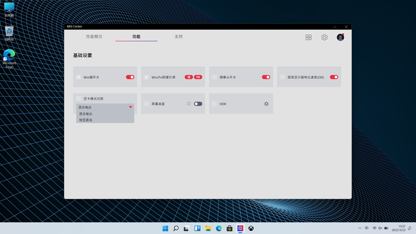The image size is (416, 234).
Task: Open Microsoft Store from the taskbar
Action: (x=230, y=228)
